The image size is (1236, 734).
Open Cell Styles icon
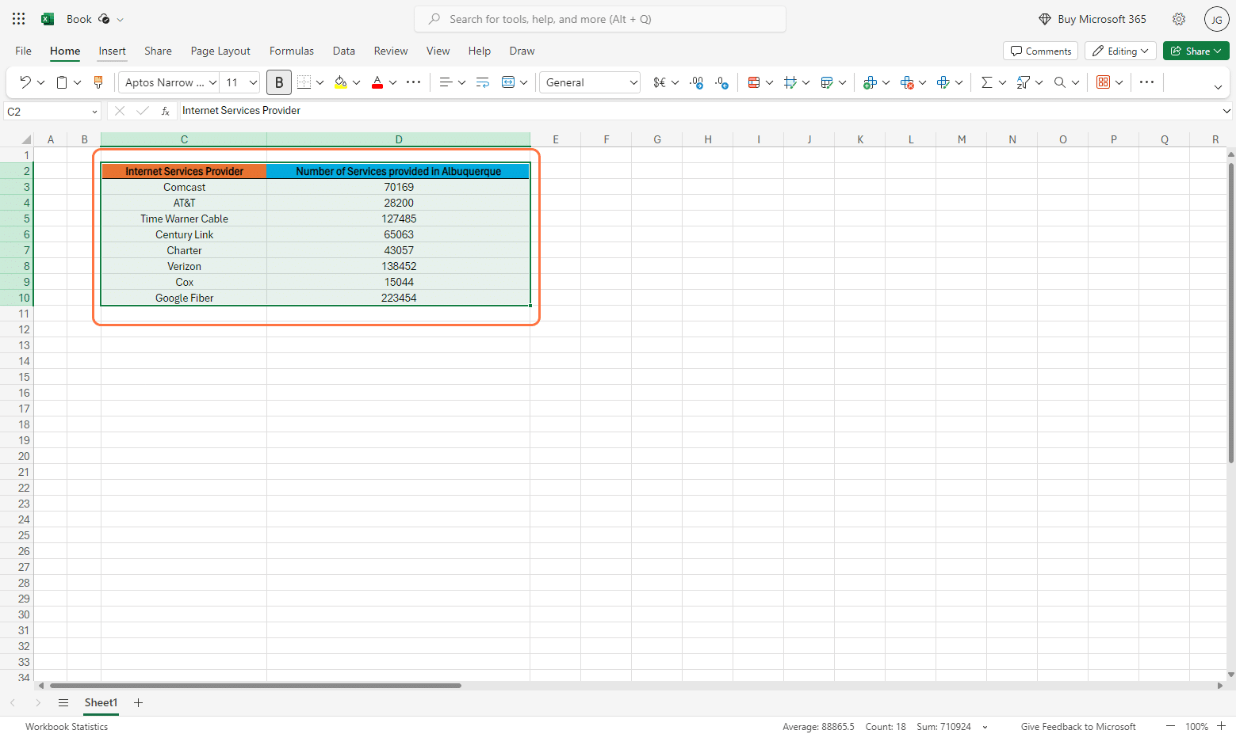790,82
